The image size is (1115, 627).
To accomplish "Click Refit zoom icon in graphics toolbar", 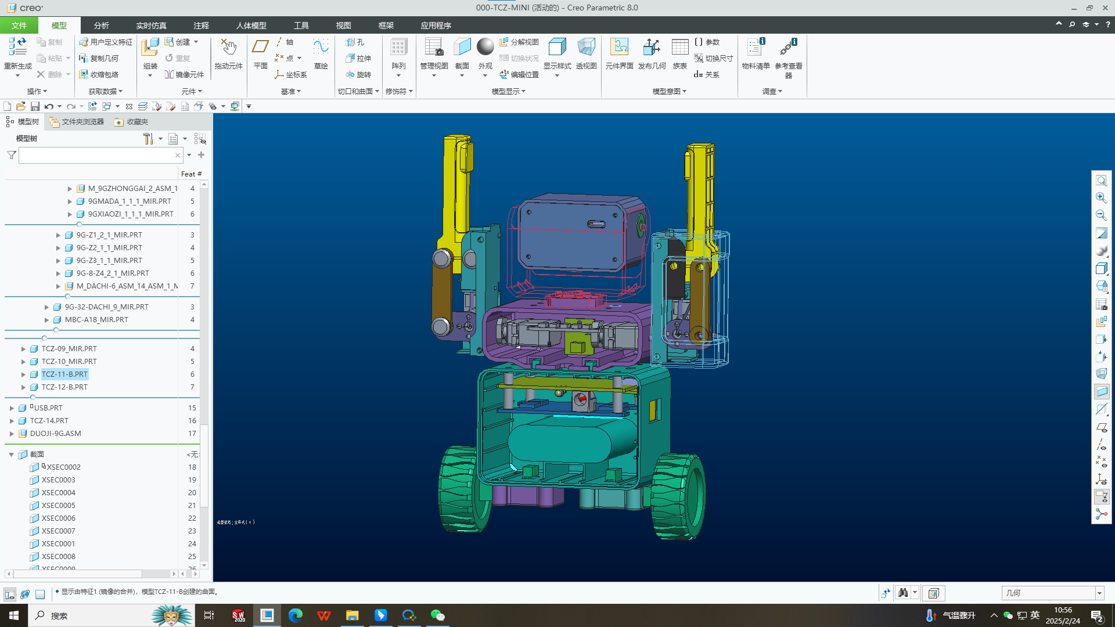I will tap(1101, 181).
